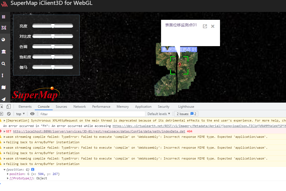Adjust the 对比度 contrast slider

point(53,36)
